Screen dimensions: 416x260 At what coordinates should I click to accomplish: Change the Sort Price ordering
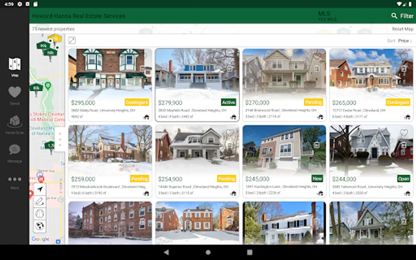[x=400, y=41]
